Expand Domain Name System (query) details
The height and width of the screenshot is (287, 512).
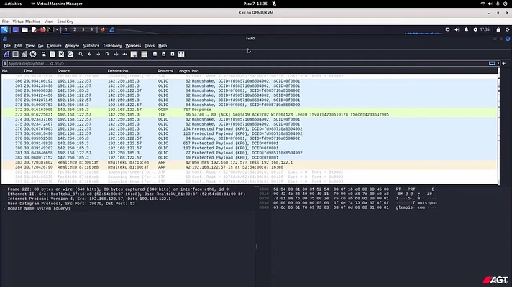point(4,209)
